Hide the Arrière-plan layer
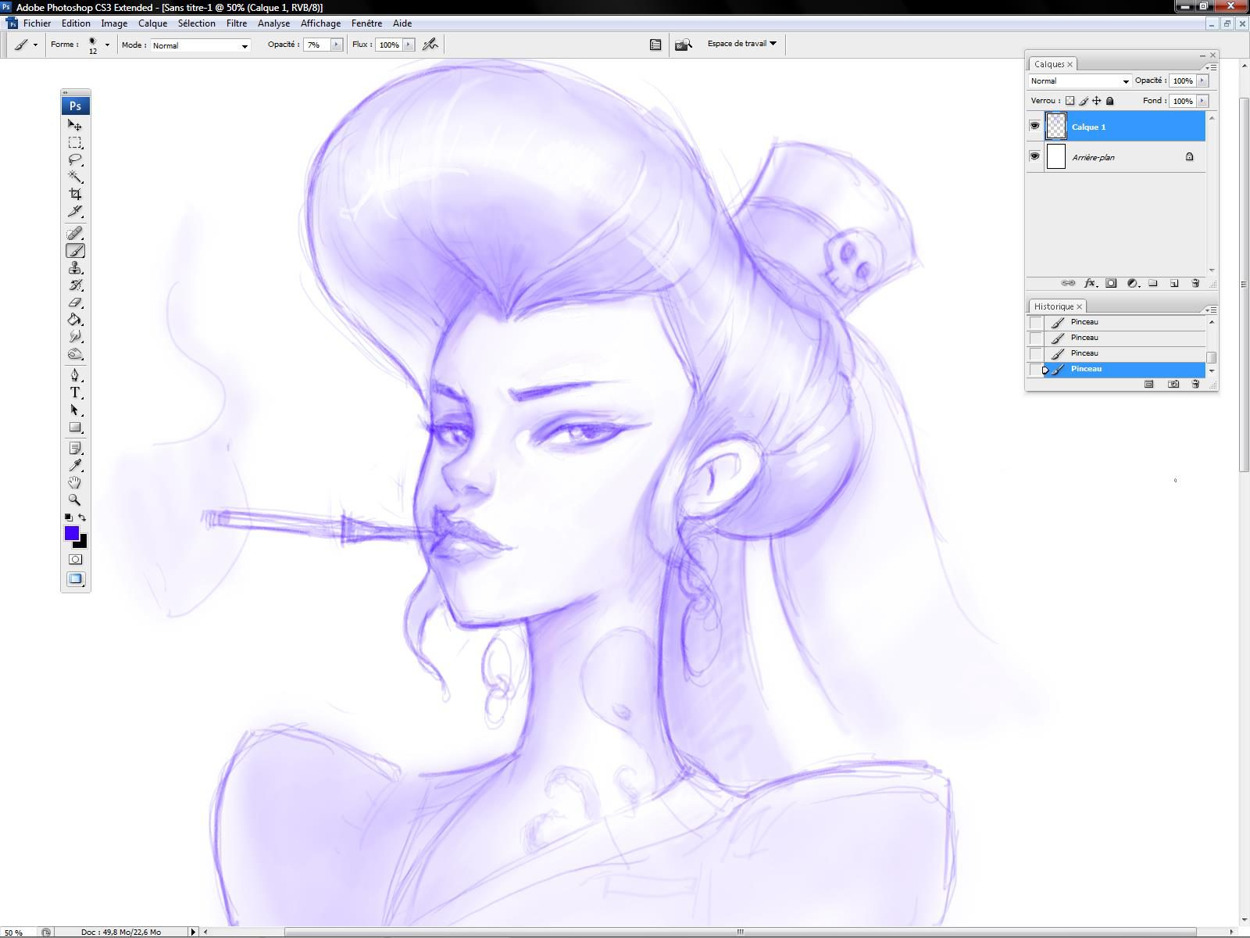The image size is (1250, 938). [x=1034, y=156]
